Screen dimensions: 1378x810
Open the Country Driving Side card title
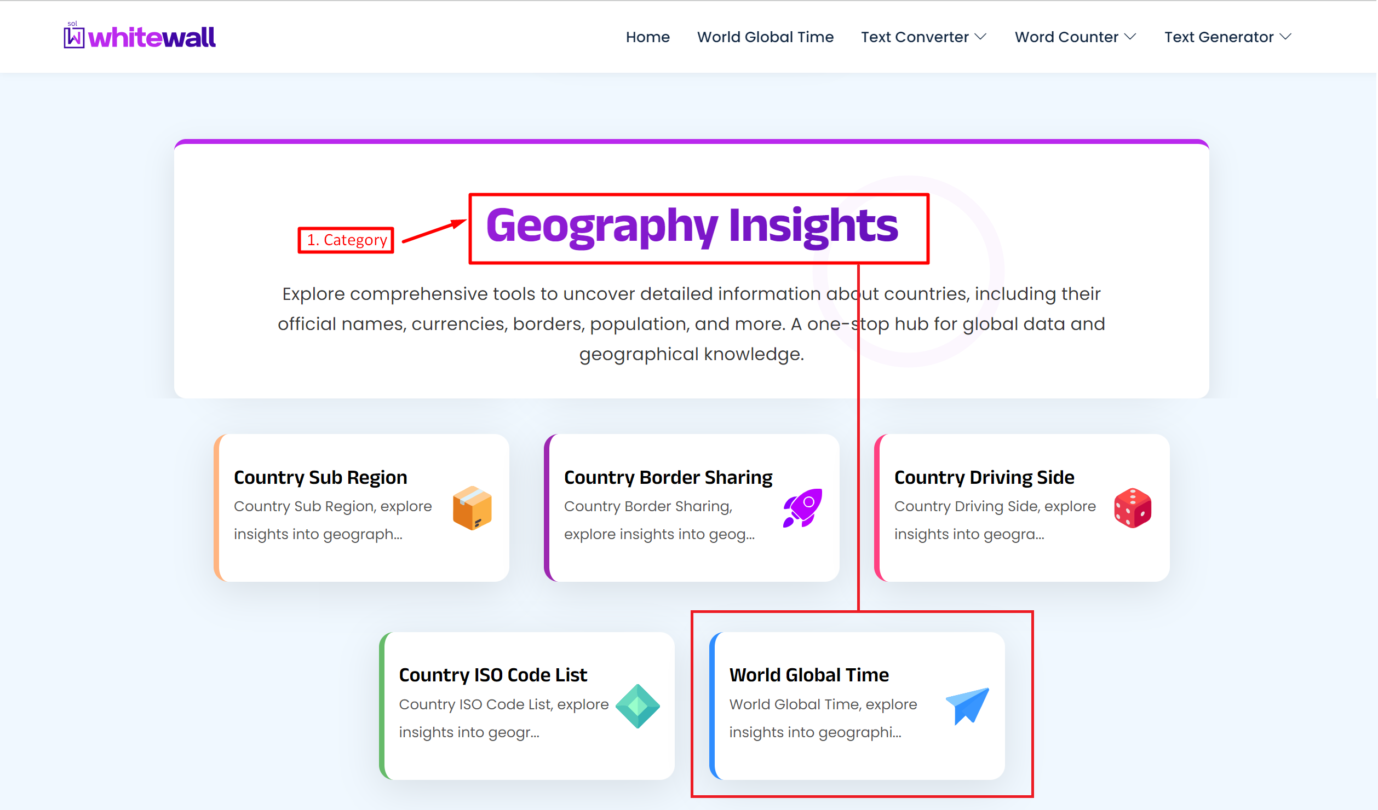click(984, 477)
